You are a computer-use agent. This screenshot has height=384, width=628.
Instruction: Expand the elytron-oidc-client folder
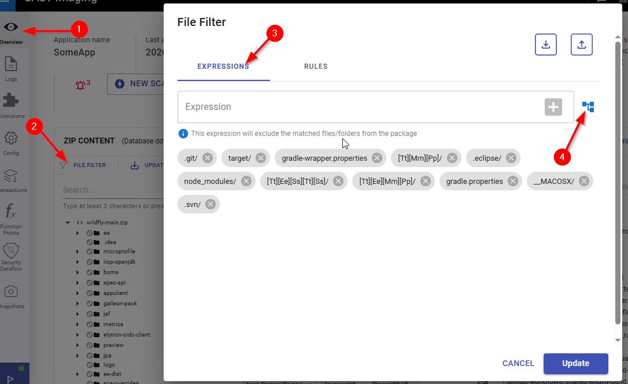coord(77,335)
